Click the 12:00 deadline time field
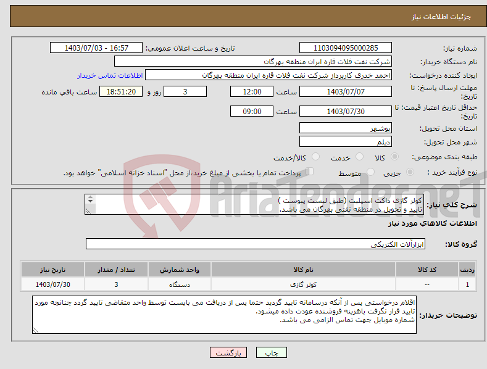The height and width of the screenshot is (369, 487). (x=252, y=91)
